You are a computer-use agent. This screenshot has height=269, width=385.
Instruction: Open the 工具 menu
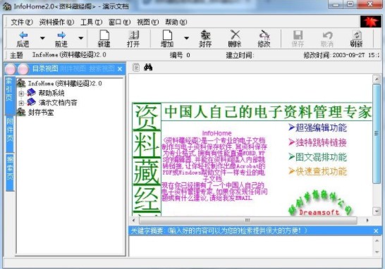coord(92,23)
